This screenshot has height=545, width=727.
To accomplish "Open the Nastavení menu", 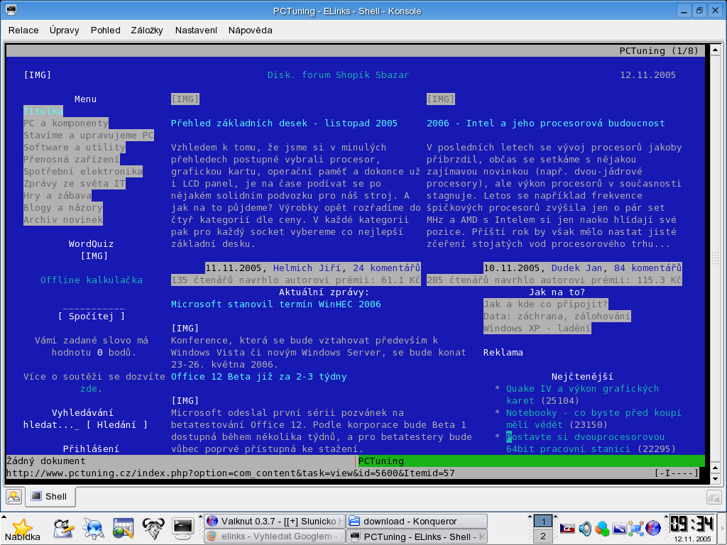I will [x=196, y=30].
